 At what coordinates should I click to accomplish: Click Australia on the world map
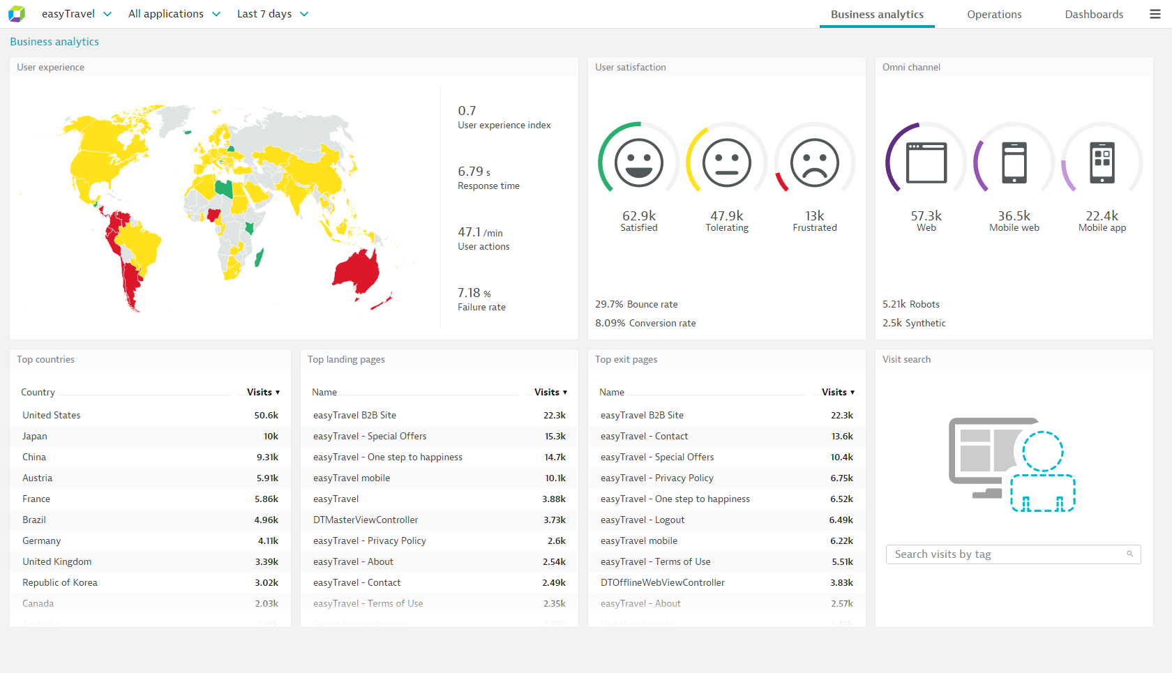pos(357,271)
